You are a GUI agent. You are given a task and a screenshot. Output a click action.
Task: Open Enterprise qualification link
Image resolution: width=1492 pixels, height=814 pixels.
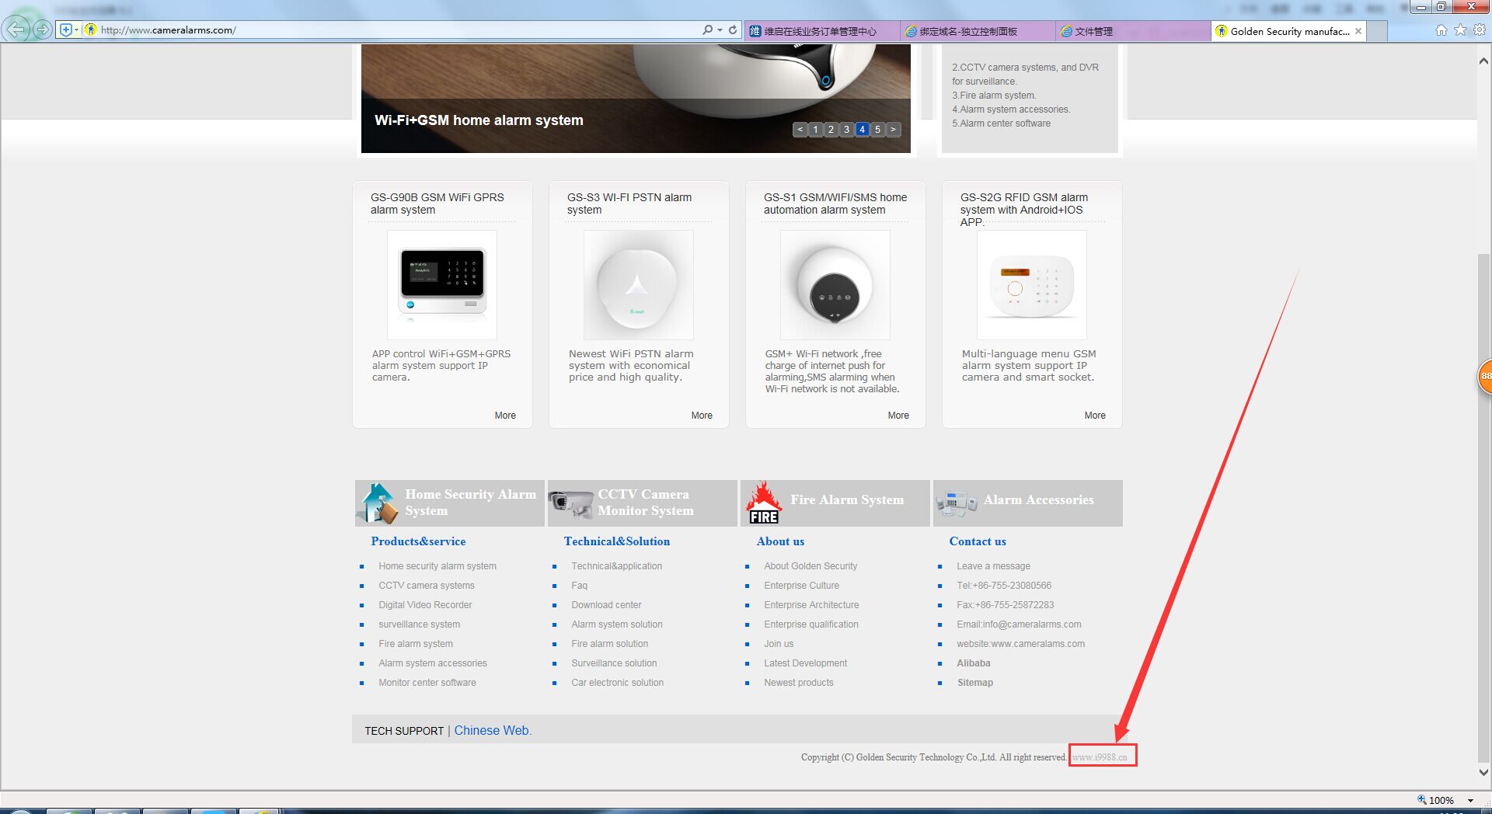coord(811,624)
